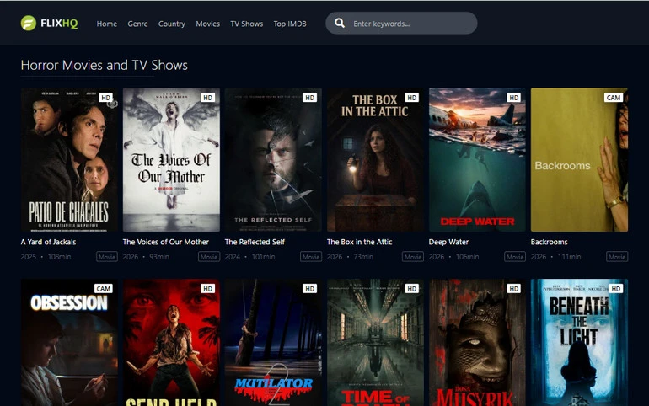Click the 2026 • 111min text
The image size is (649, 406).
pyautogui.click(x=555, y=257)
